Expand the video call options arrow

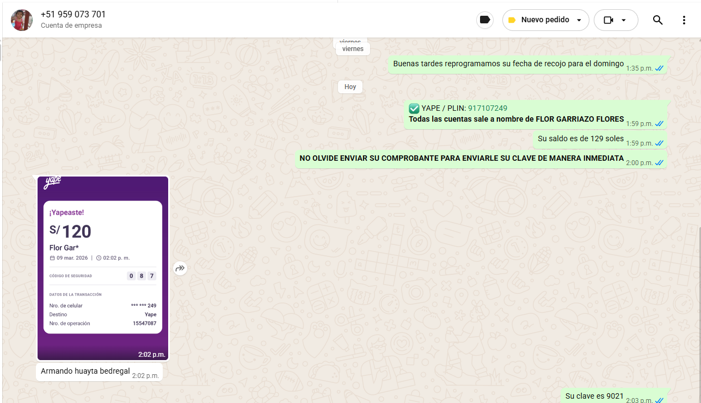click(624, 20)
